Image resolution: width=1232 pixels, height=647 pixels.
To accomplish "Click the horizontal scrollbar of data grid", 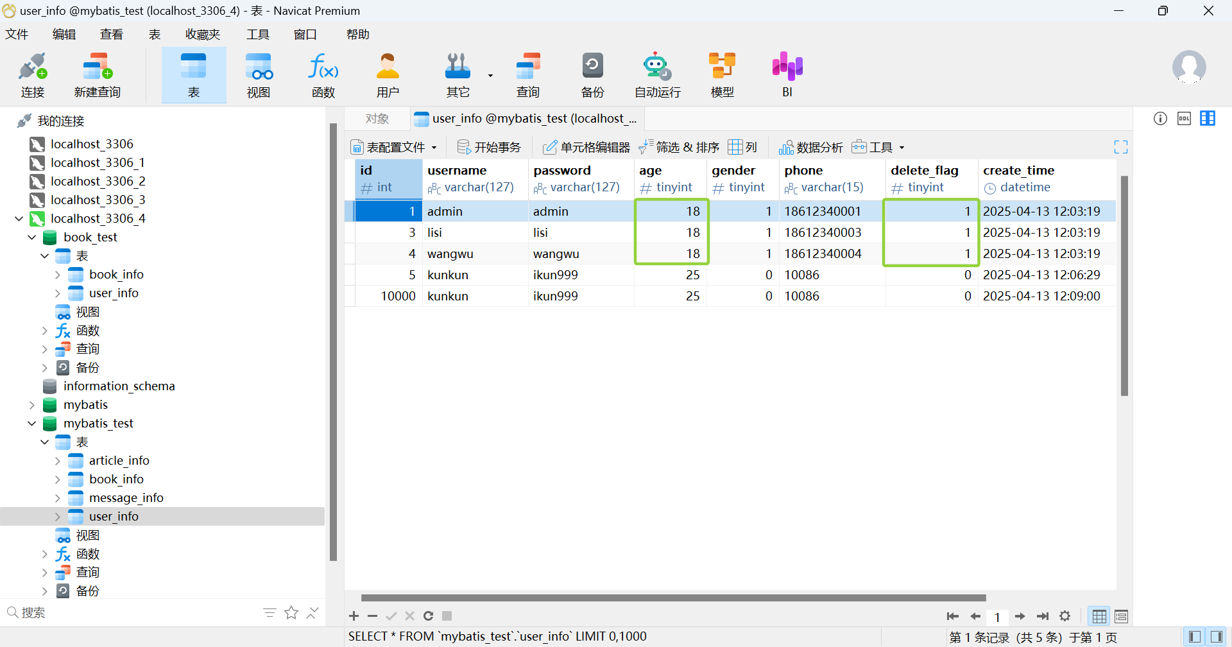I will click(x=673, y=598).
